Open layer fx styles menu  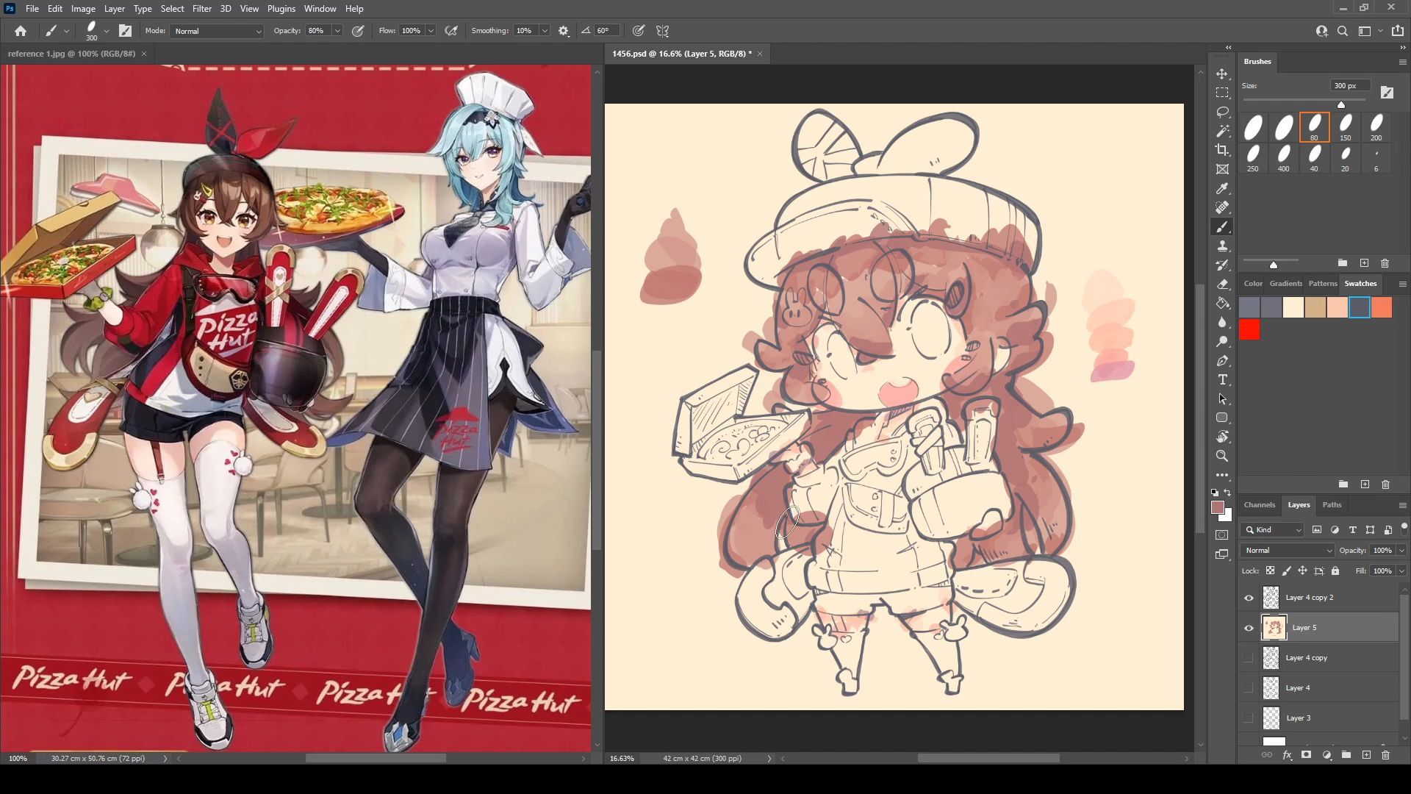[1287, 755]
